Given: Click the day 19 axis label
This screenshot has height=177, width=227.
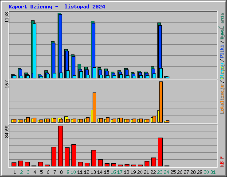Looking at the screenshot, I should [133, 172].
